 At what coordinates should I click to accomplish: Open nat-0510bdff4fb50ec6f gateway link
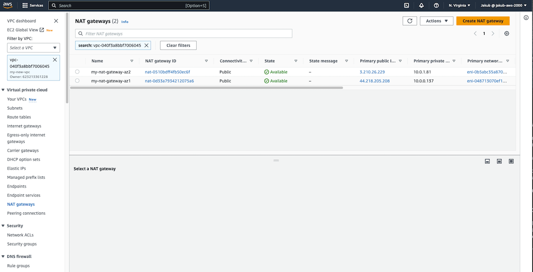click(167, 72)
